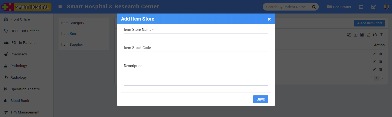Click the search magnifier icon
The width and height of the screenshot is (392, 117).
pyautogui.click(x=314, y=7)
